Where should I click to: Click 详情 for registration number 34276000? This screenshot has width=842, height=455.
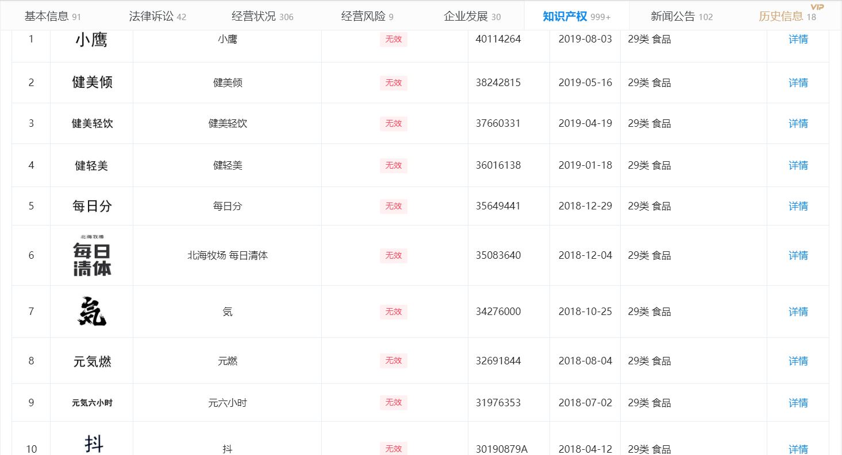[x=798, y=312]
